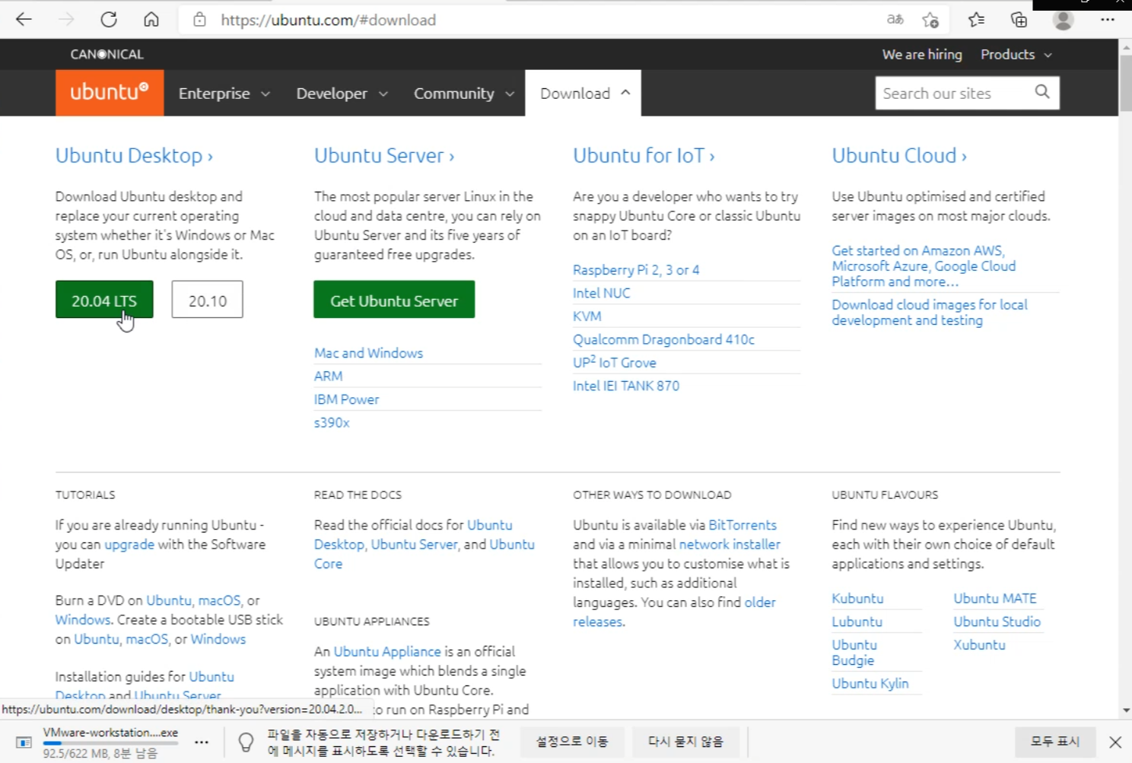Open the We are hiring link

[x=922, y=55]
